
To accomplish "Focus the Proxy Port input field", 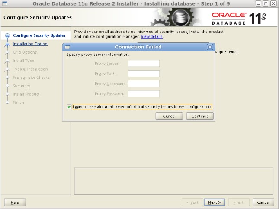I will point(144,74).
